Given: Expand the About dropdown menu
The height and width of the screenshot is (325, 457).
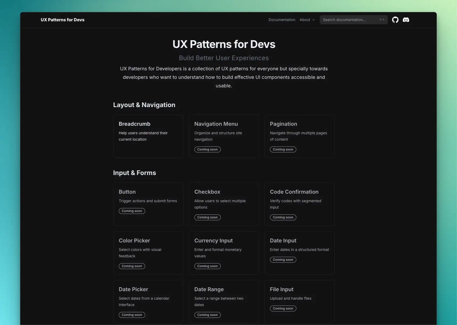Looking at the screenshot, I should 307,20.
